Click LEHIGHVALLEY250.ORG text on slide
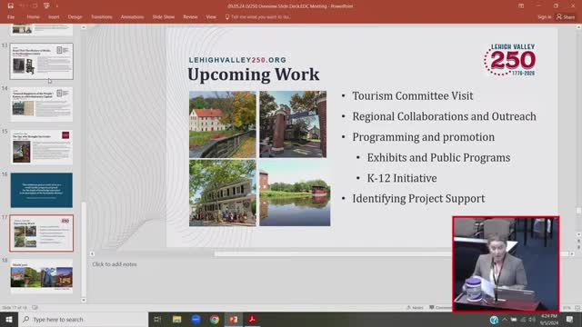The height and width of the screenshot is (327, 582). (237, 60)
